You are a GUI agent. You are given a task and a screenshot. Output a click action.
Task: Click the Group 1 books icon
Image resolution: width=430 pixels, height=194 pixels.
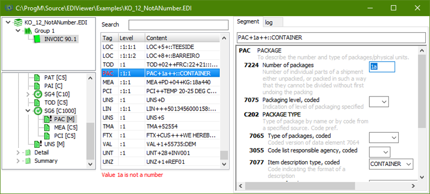click(x=28, y=31)
